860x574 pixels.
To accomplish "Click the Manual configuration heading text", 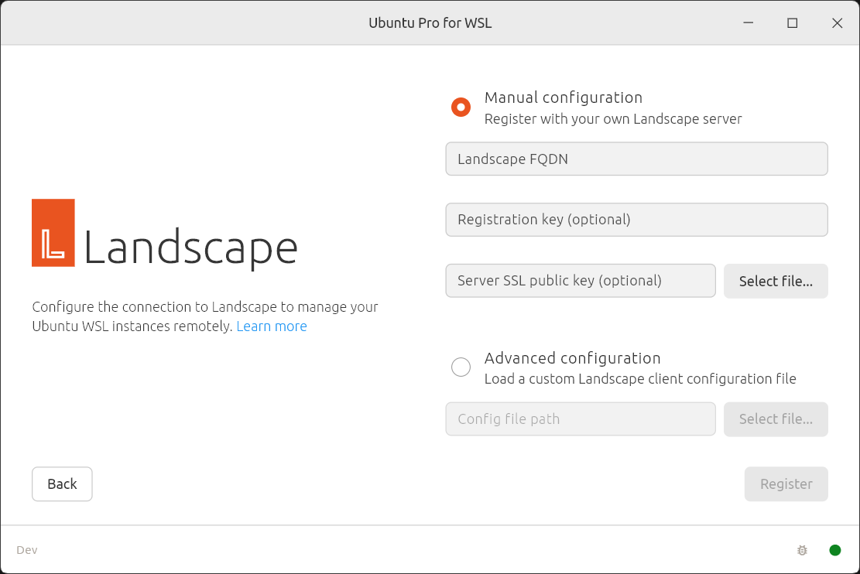I will 564,97.
